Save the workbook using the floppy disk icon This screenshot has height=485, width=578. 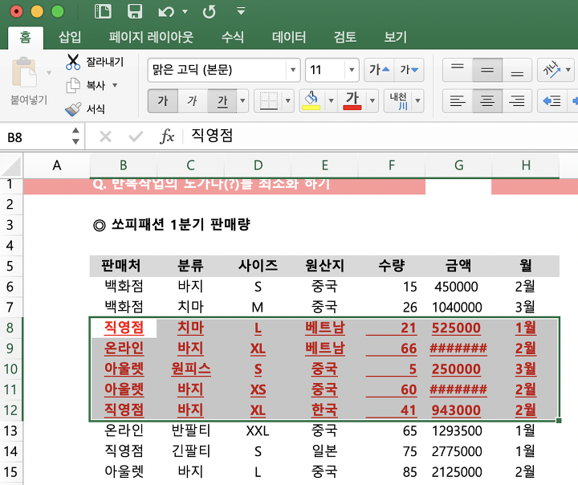[x=135, y=11]
